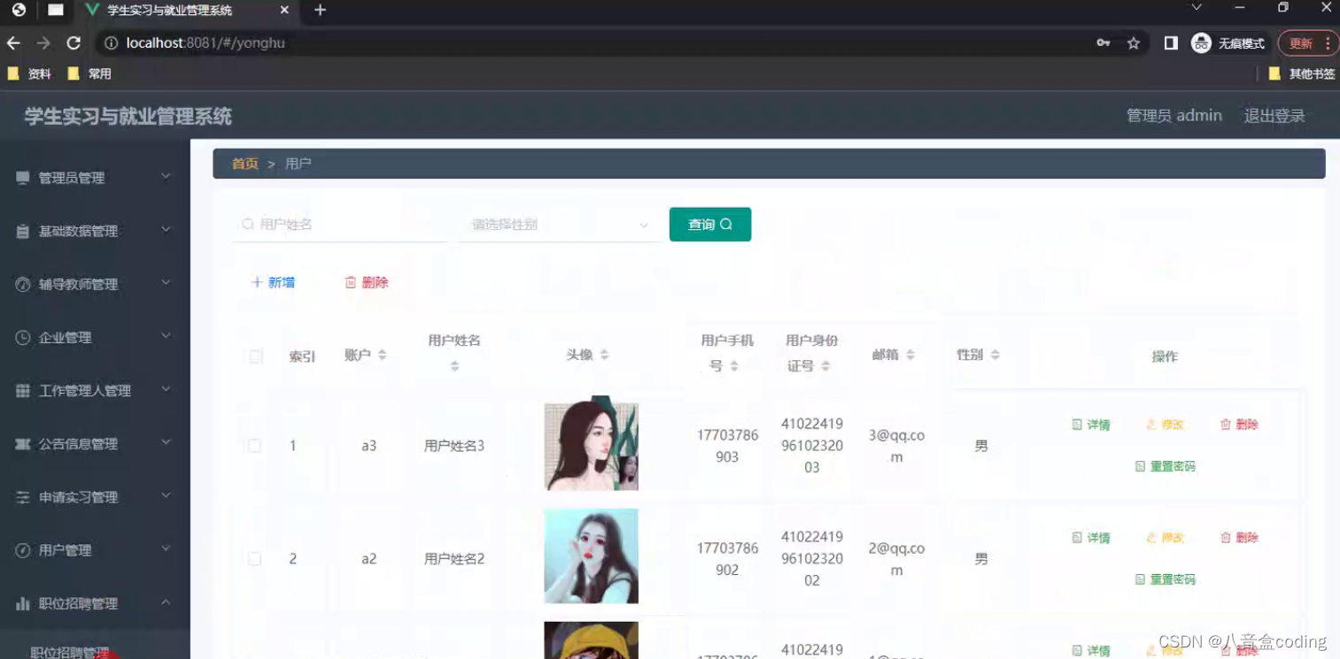Tick the checkbox for row a3
Viewport: 1340px width, 659px height.
254,446
